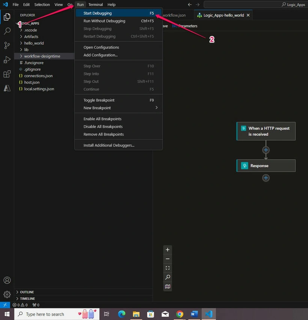Viewport: 308px width, 320px height.
Task: Launch Microsoft Edge from taskbar
Action: coord(122,314)
